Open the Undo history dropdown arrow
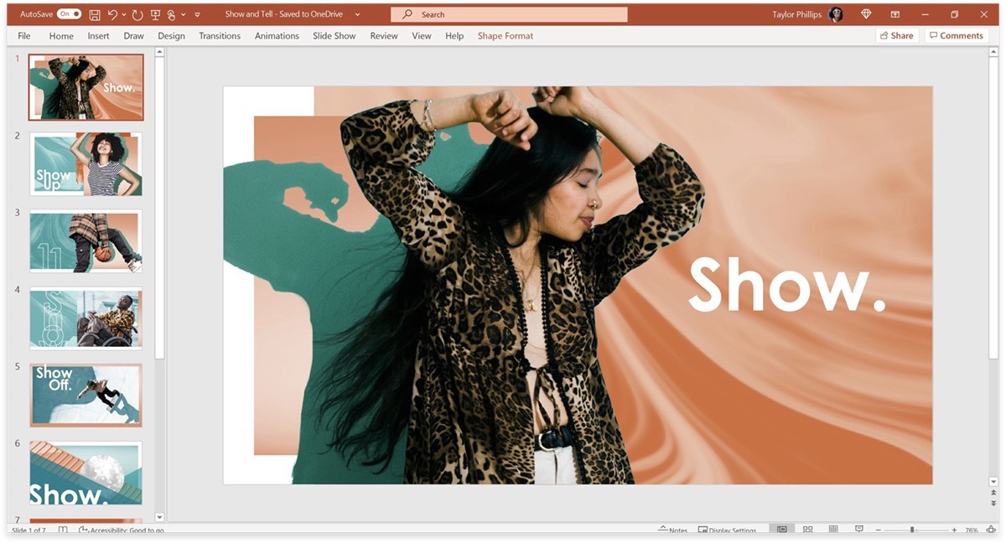 tap(124, 14)
